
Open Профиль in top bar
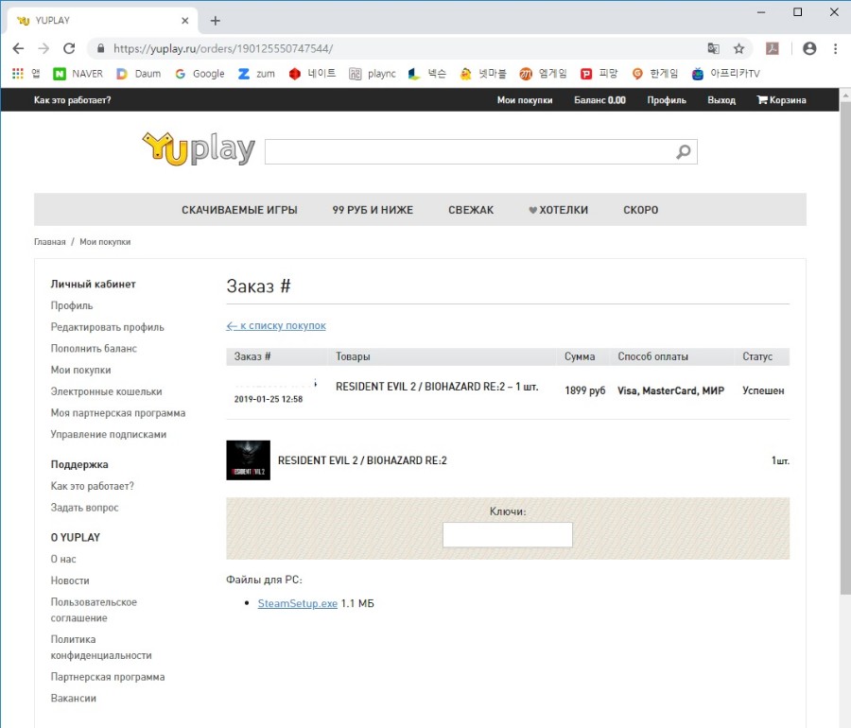point(667,100)
